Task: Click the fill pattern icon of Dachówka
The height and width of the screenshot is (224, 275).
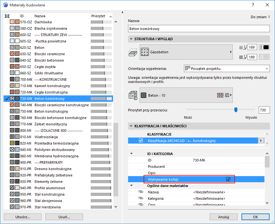Action: 12,22
